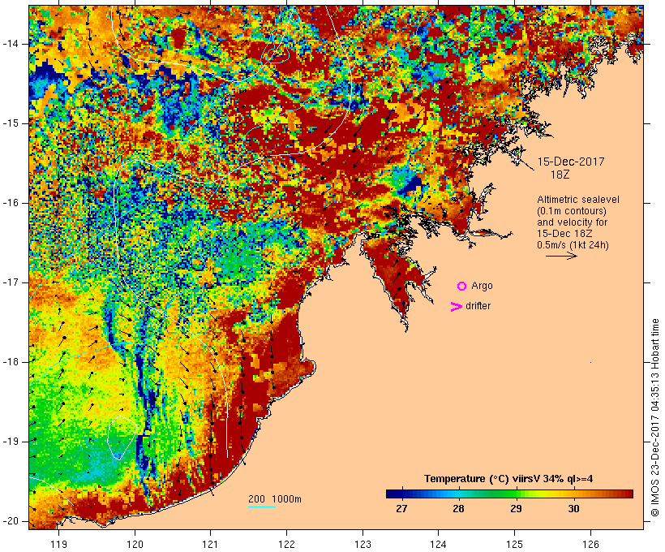Click the '126' longitude axis label
This screenshot has height=552, width=665.
[x=590, y=545]
